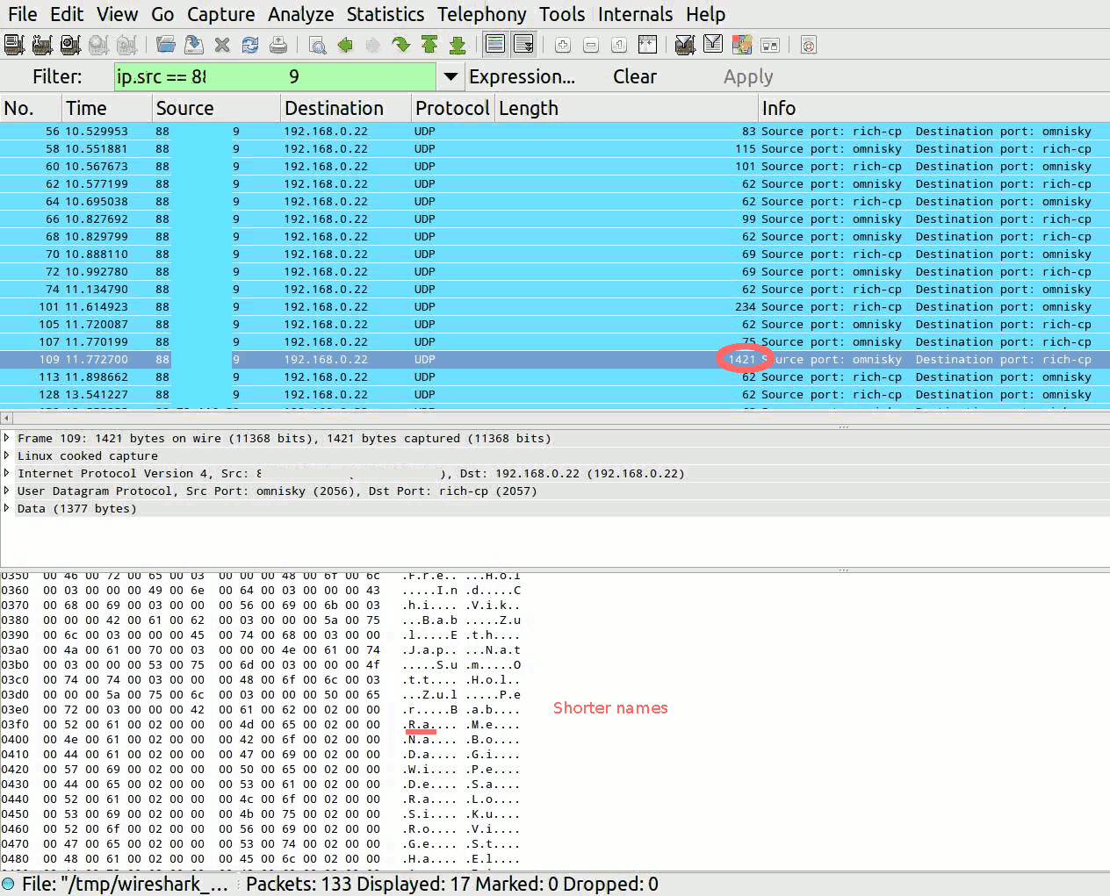The height and width of the screenshot is (896, 1110).
Task: Click the Expression... button
Action: click(x=522, y=76)
